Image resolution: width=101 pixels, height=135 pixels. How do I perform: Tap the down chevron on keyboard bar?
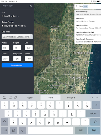point(97,98)
